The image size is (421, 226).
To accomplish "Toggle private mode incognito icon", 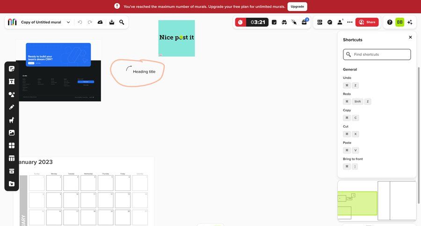I will coord(284,22).
